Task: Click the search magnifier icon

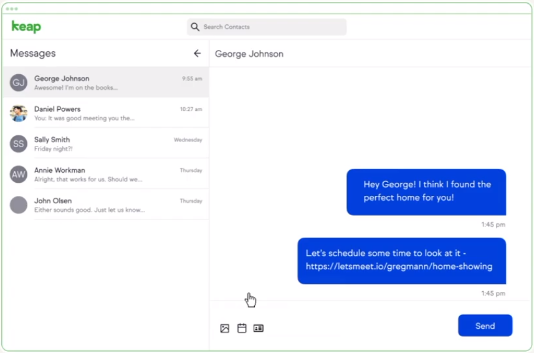Action: tap(195, 27)
